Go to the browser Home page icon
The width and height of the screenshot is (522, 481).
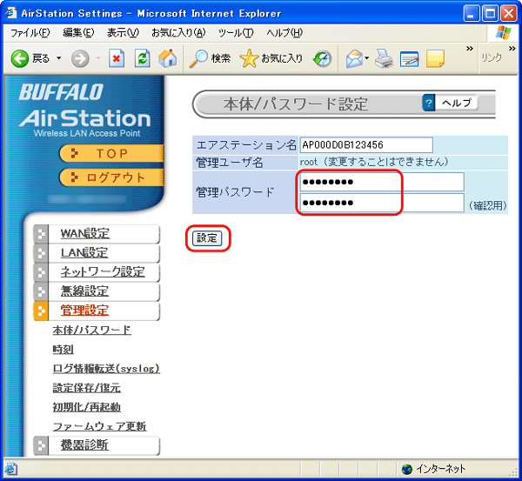pyautogui.click(x=168, y=58)
